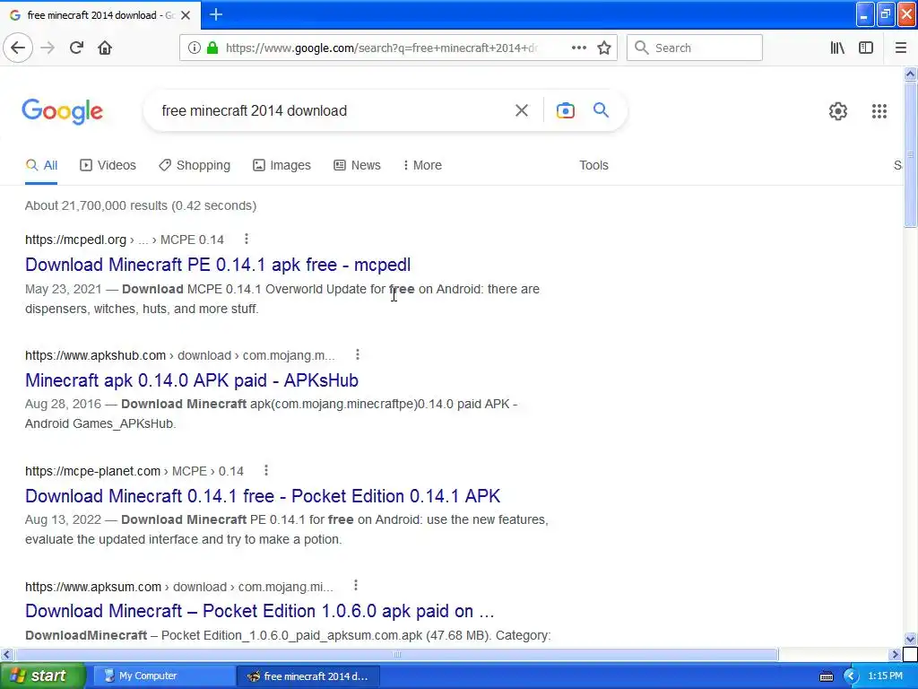Click the forward navigation arrow
Viewport: 918px width, 689px height.
coord(48,48)
